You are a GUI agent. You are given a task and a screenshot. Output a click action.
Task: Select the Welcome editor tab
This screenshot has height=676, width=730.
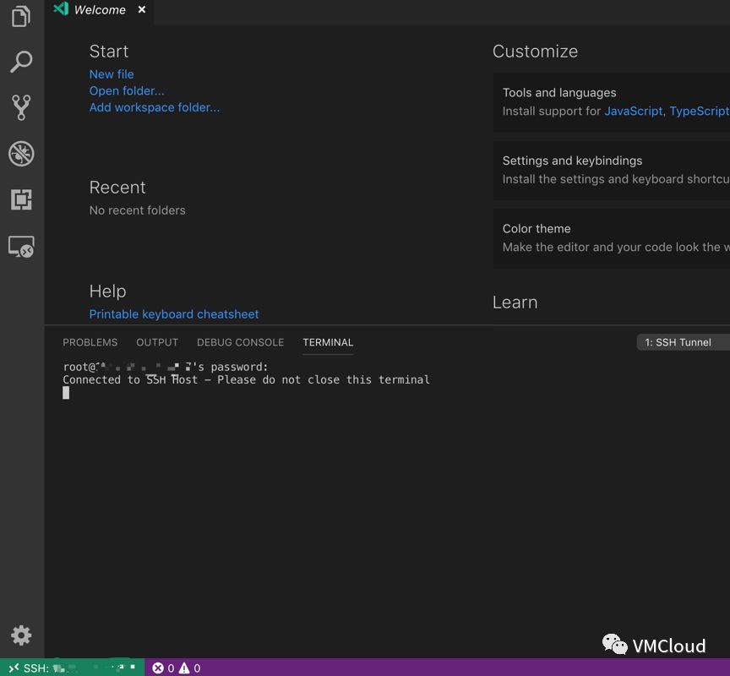99,10
